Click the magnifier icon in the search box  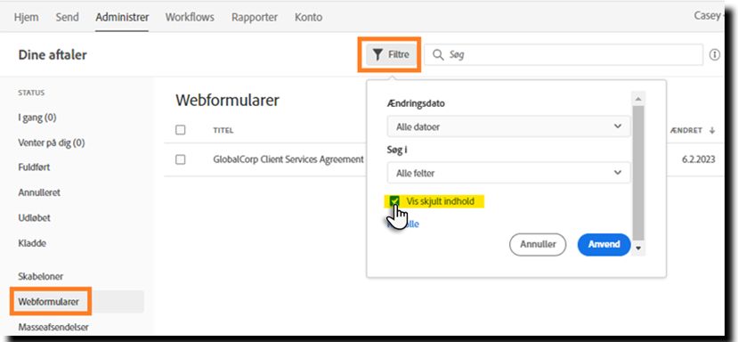pos(438,55)
